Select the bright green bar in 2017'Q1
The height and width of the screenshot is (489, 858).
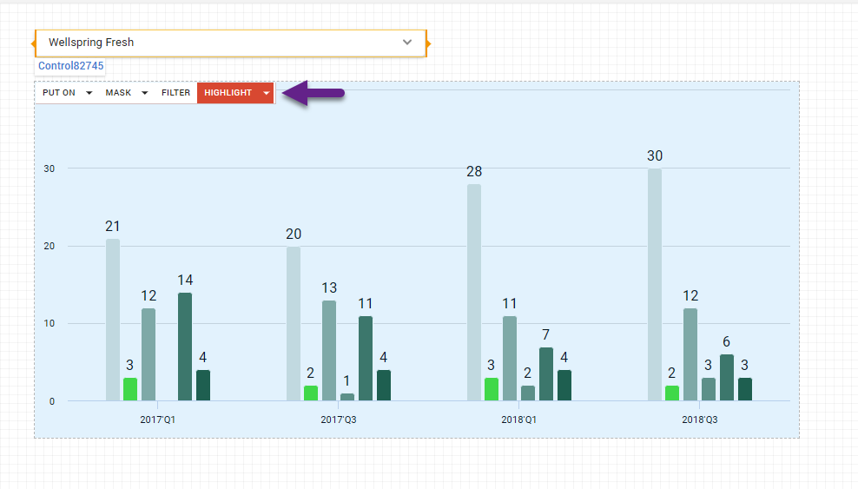click(x=130, y=389)
